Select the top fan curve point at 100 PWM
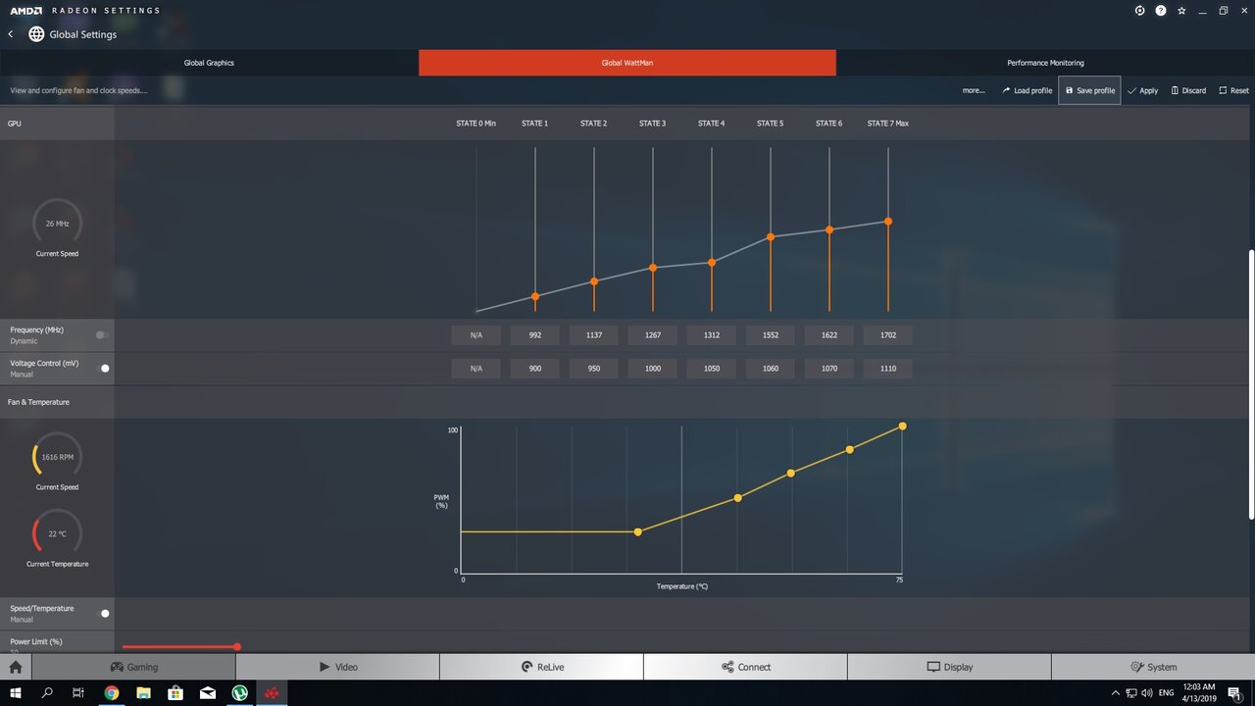Viewport: 1255px width, 706px height. 902,426
